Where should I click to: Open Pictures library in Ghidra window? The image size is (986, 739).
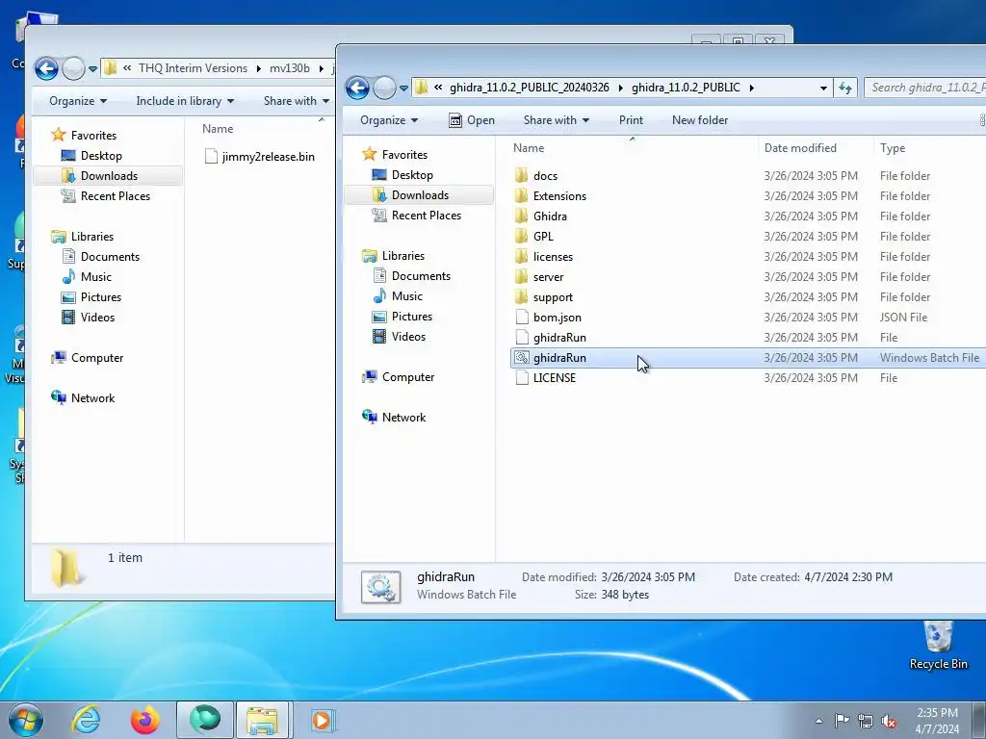[x=412, y=316]
